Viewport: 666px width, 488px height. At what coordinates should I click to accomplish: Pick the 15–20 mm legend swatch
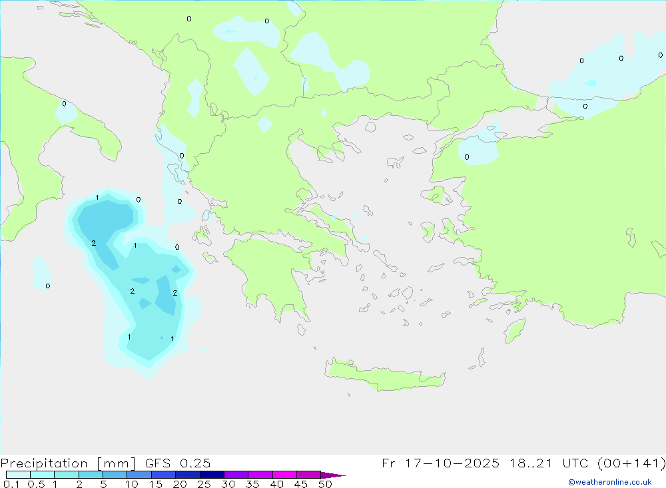tap(163, 475)
